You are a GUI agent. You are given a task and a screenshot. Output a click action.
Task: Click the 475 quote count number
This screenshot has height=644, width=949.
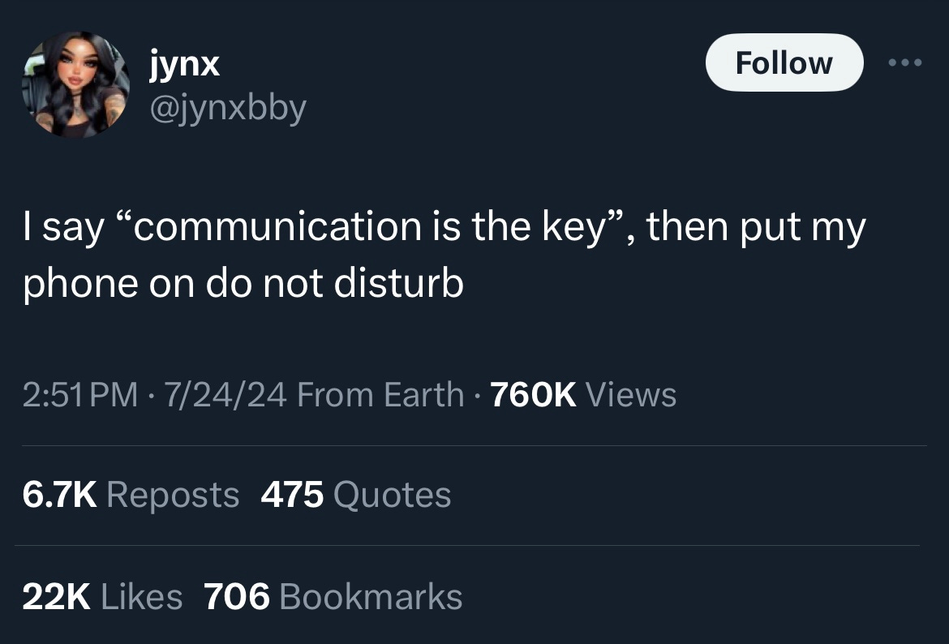tap(292, 495)
